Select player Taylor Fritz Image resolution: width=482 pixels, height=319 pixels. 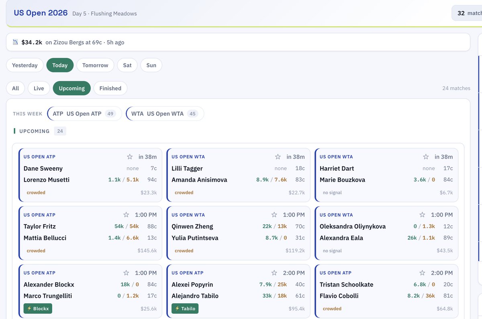[40, 226]
